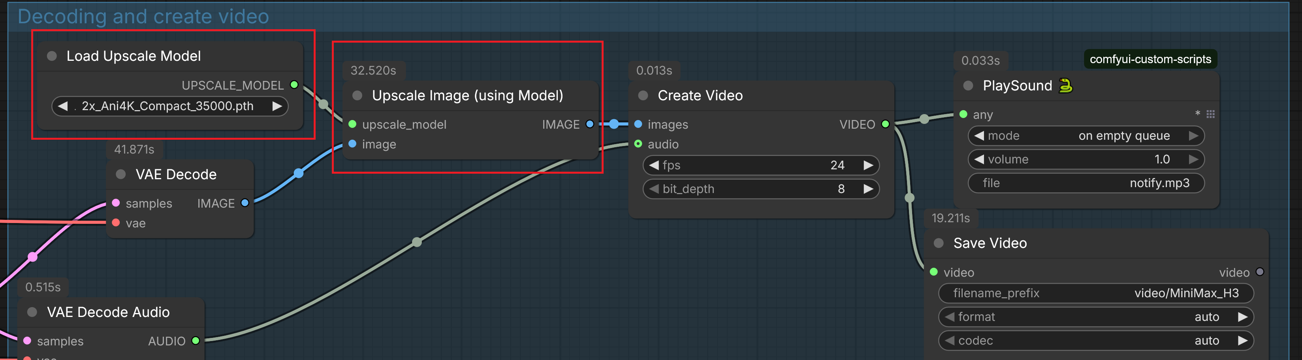Click the any input socket on PlaySound

point(963,114)
